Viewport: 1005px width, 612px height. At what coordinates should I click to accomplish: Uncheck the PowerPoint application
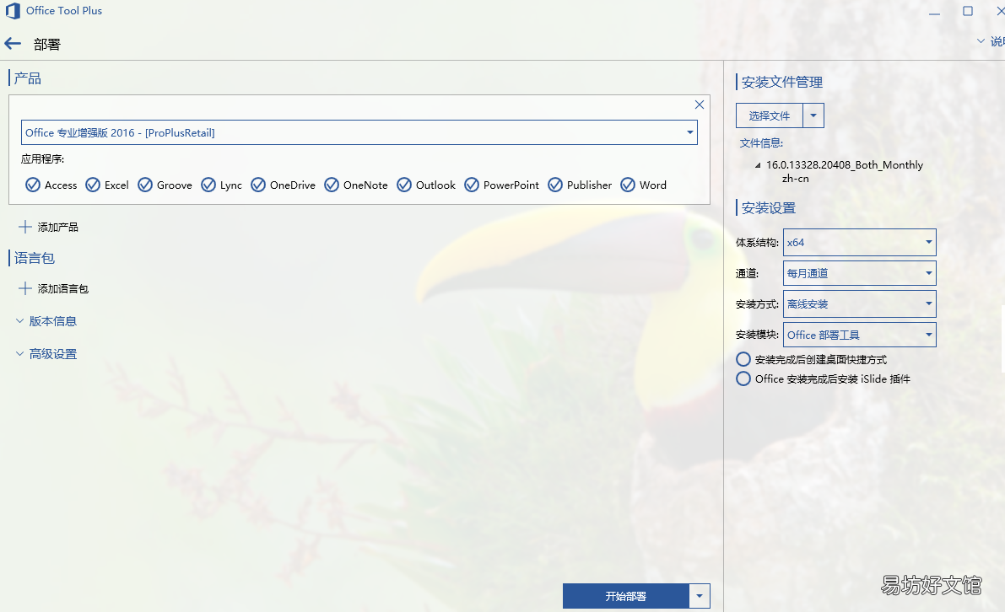[472, 185]
